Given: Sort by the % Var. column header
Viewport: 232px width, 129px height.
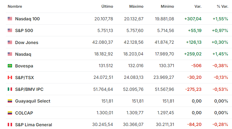Looking at the screenshot, I should 222,6.
